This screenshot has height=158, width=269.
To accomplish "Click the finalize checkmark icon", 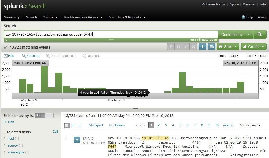I will (186, 47).
